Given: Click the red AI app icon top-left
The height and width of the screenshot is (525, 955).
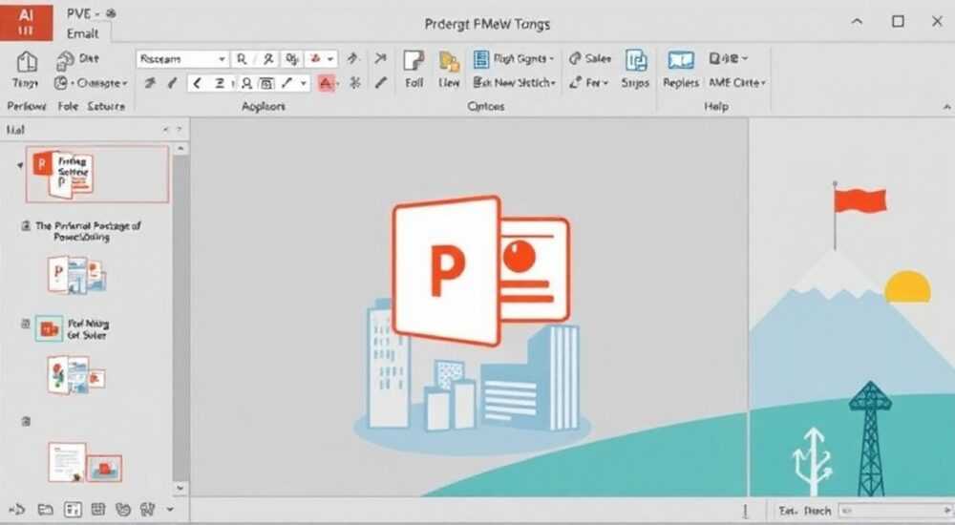Looking at the screenshot, I should coord(26,21).
